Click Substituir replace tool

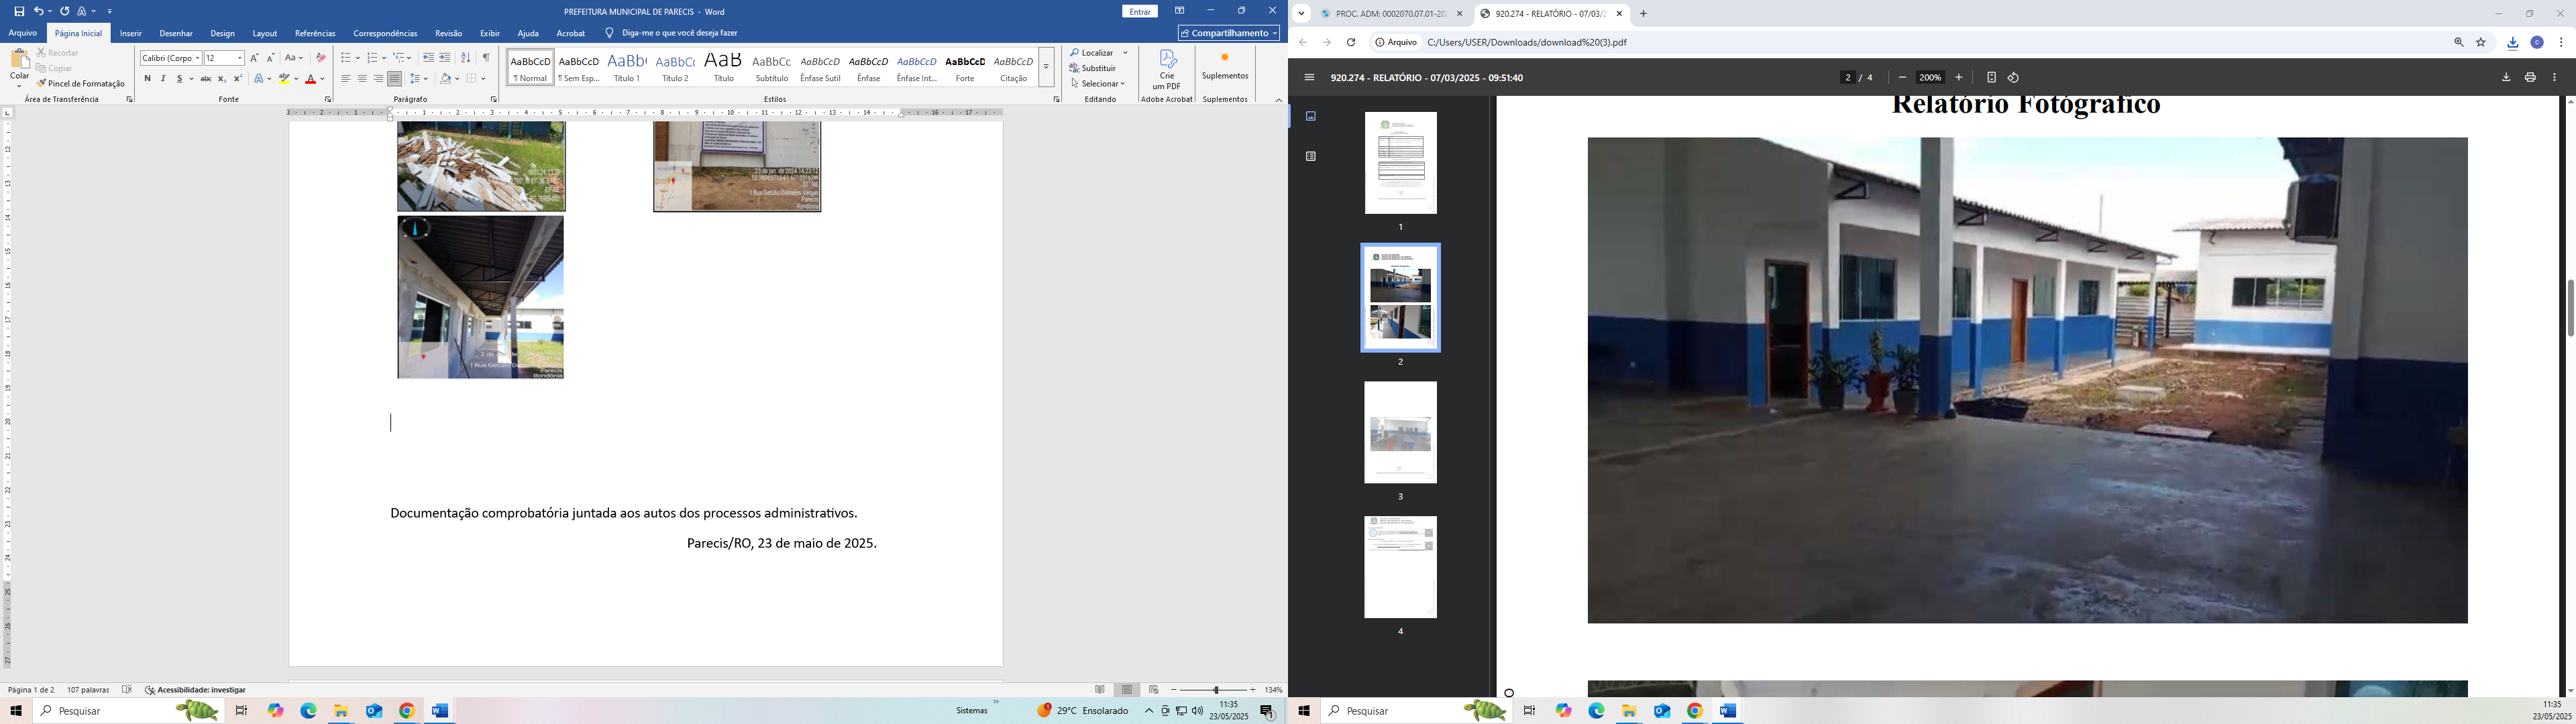(x=1093, y=68)
